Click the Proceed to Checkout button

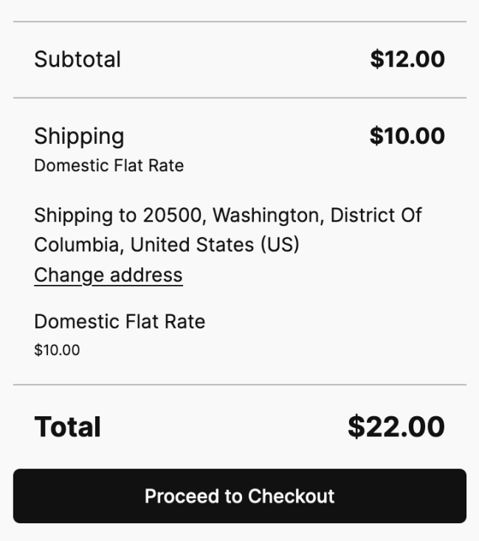tap(239, 496)
